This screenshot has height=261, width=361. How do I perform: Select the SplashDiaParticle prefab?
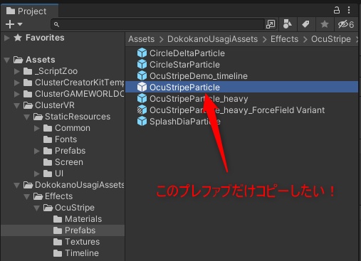pyautogui.click(x=241, y=122)
